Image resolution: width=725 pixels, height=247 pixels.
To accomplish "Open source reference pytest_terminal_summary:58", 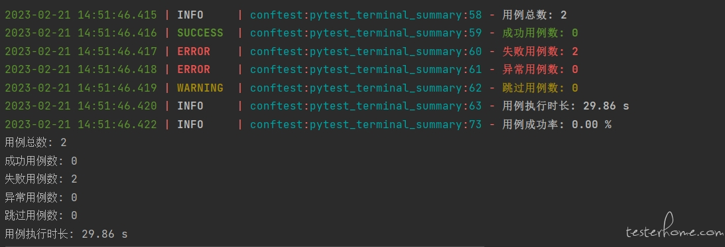I will (366, 15).
